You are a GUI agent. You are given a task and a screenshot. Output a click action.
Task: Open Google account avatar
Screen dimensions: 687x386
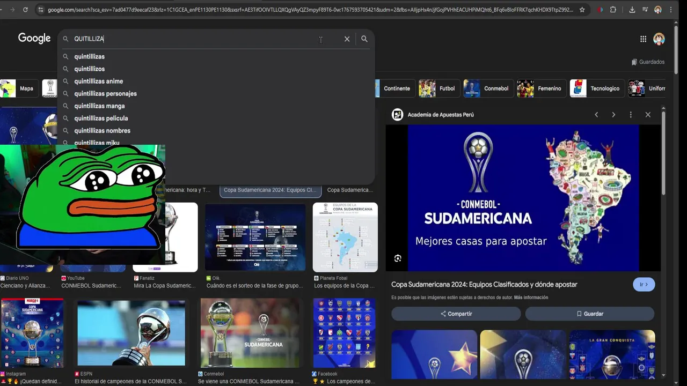click(x=659, y=39)
